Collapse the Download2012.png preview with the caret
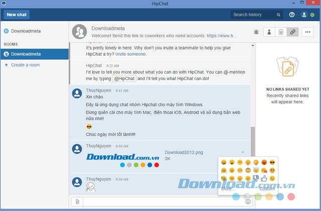This screenshot has width=321, height=211. pyautogui.click(x=243, y=152)
